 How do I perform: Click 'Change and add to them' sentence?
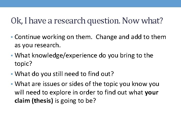pyautogui.click(x=131, y=37)
